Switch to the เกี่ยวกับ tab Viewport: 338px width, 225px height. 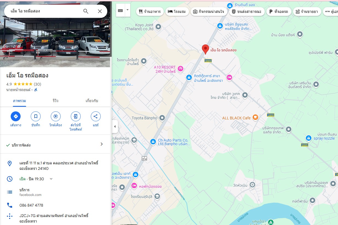click(x=92, y=101)
